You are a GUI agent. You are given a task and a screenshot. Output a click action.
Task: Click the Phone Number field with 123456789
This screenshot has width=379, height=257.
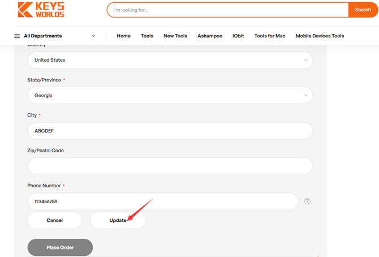click(163, 202)
